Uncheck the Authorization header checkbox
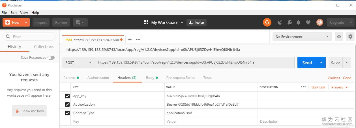 pyautogui.click(x=67, y=105)
